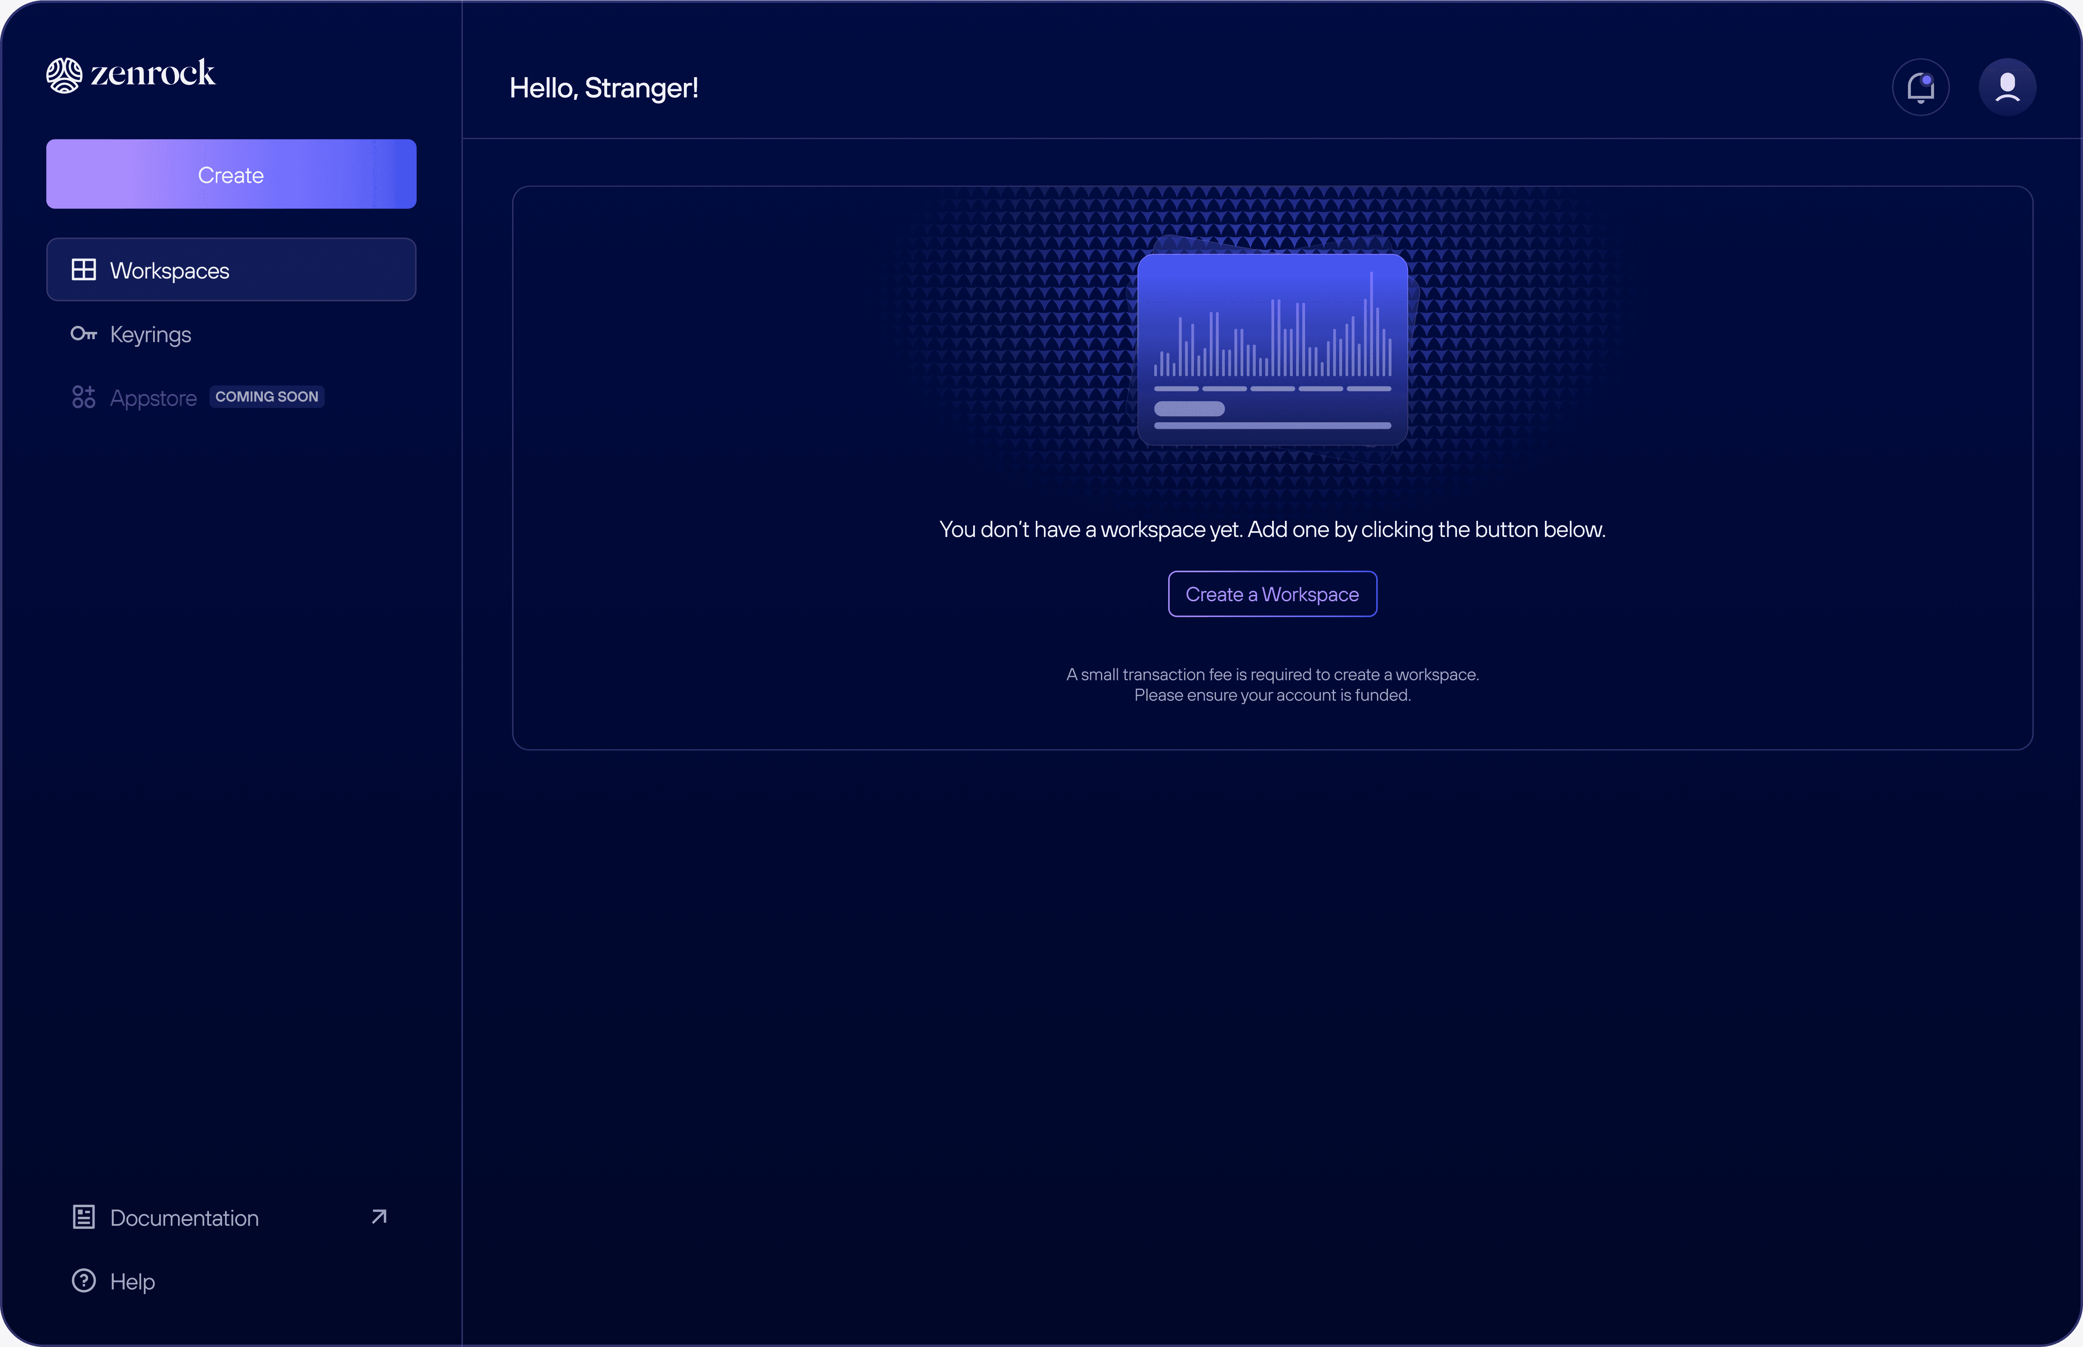Click the zenrock wordmark text

tap(153, 74)
